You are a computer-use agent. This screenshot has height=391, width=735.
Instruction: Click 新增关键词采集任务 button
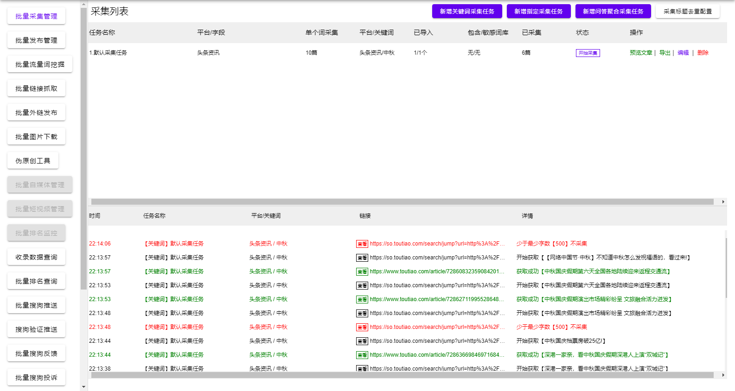pos(467,12)
